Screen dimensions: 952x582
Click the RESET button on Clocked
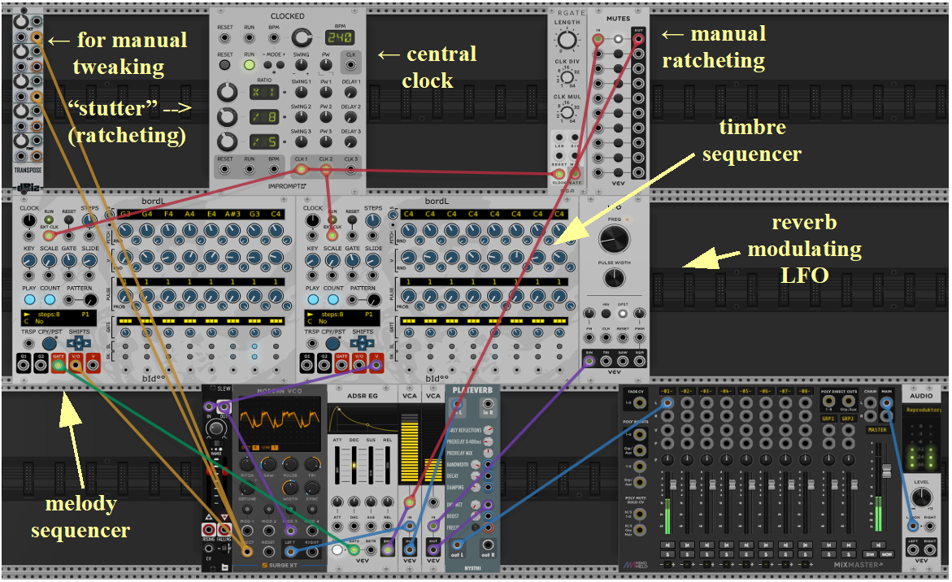pyautogui.click(x=225, y=65)
